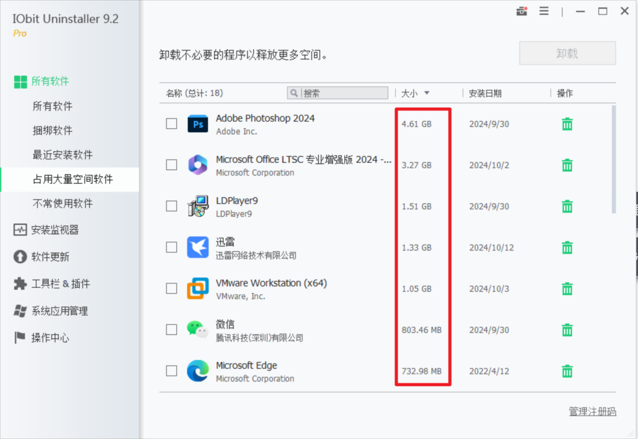Click the LDPlayer9 installer icon

click(x=198, y=206)
